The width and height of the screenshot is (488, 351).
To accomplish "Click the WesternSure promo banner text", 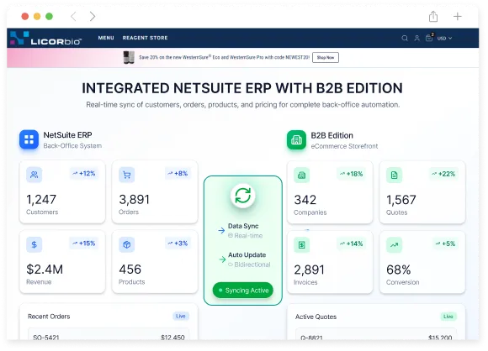I will [x=224, y=57].
